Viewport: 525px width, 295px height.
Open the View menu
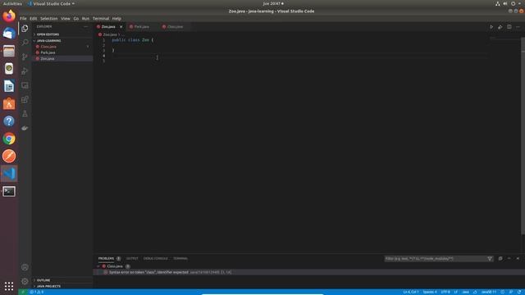[x=66, y=19]
